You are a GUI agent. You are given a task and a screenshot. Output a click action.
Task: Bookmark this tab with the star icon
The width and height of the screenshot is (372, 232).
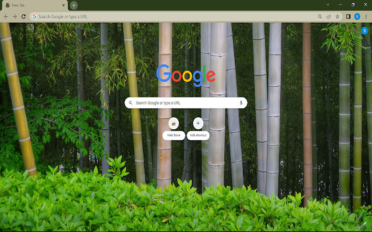coord(337,17)
